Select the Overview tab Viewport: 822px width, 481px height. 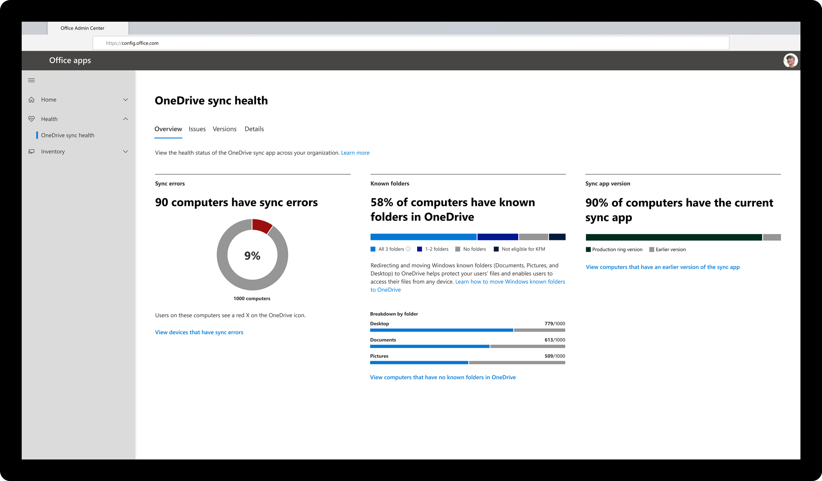point(168,129)
